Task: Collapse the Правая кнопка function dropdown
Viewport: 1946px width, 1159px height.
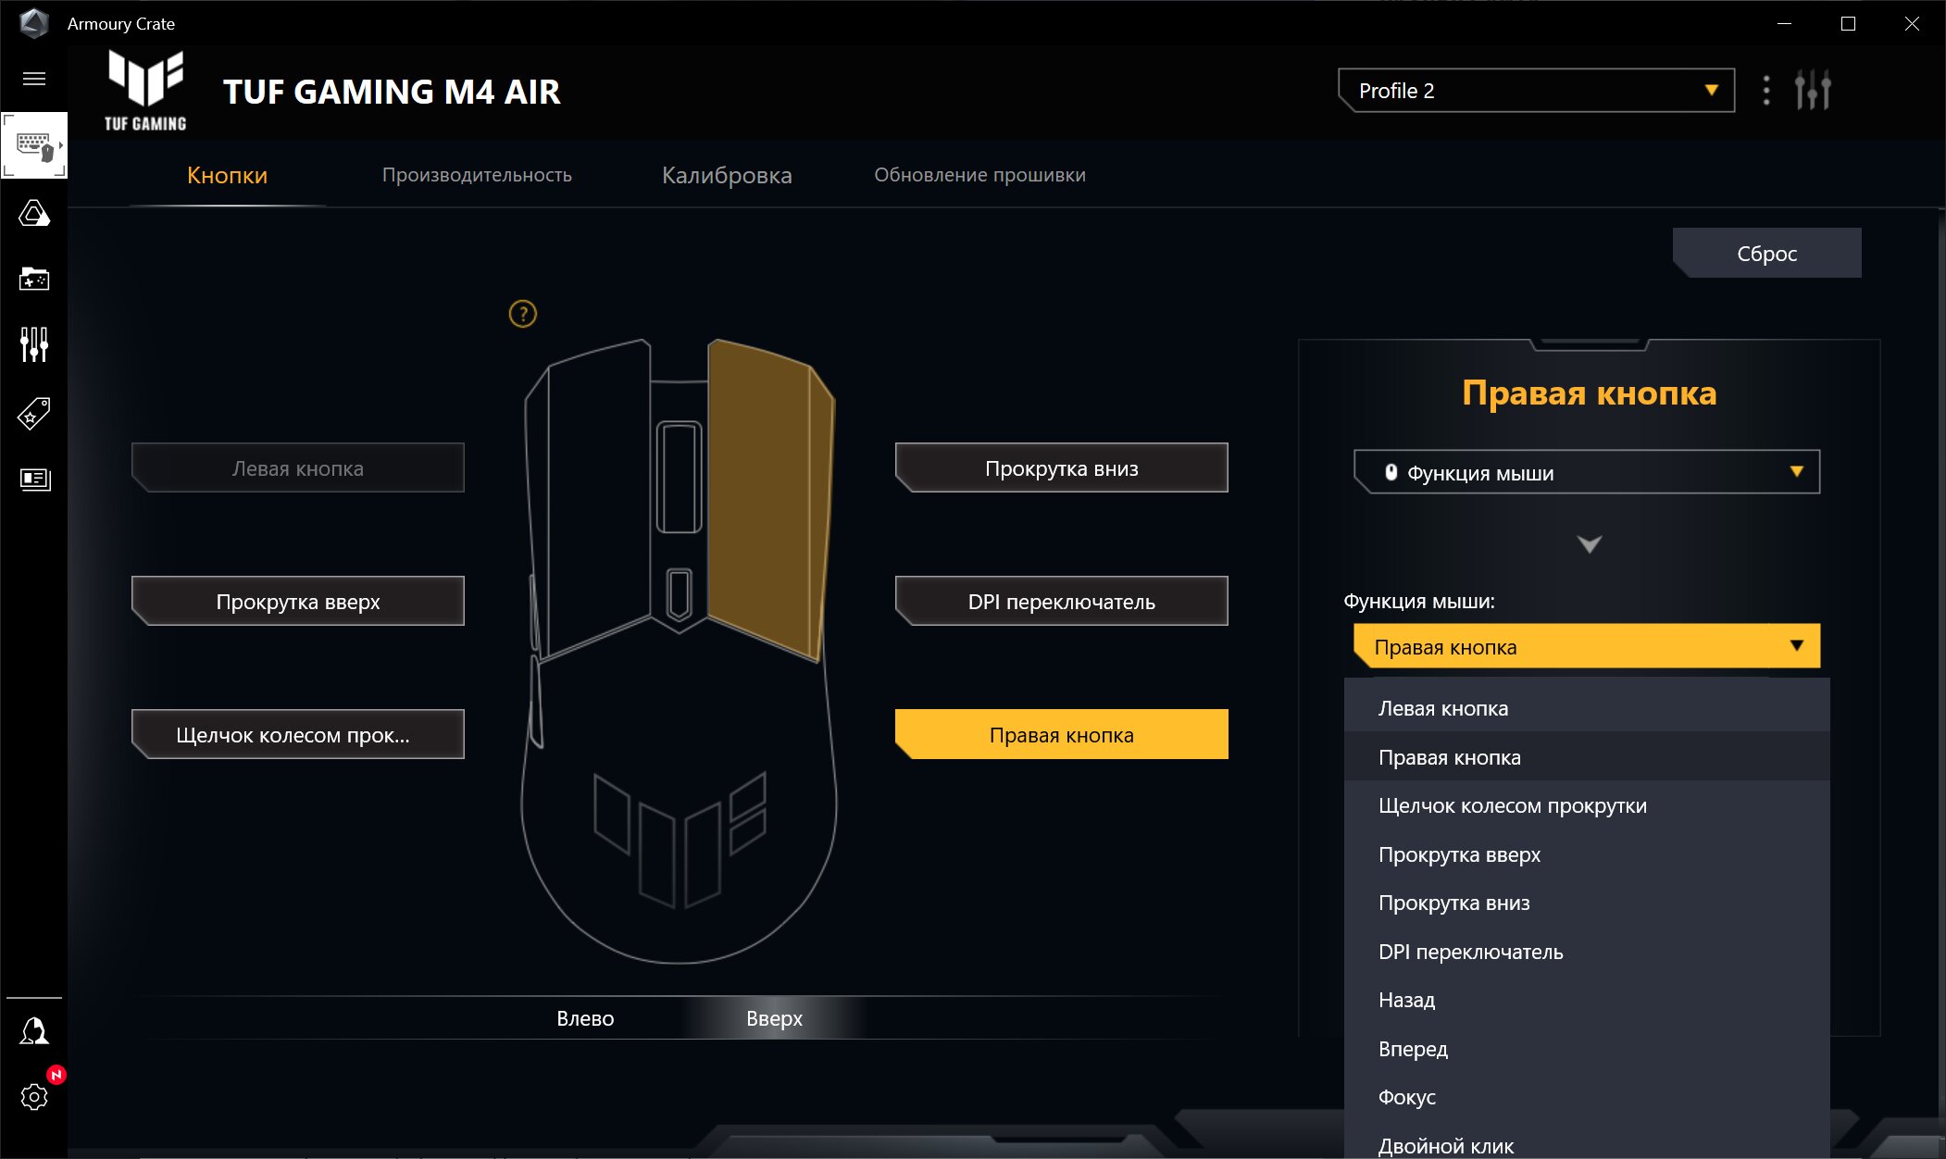Action: click(1587, 646)
